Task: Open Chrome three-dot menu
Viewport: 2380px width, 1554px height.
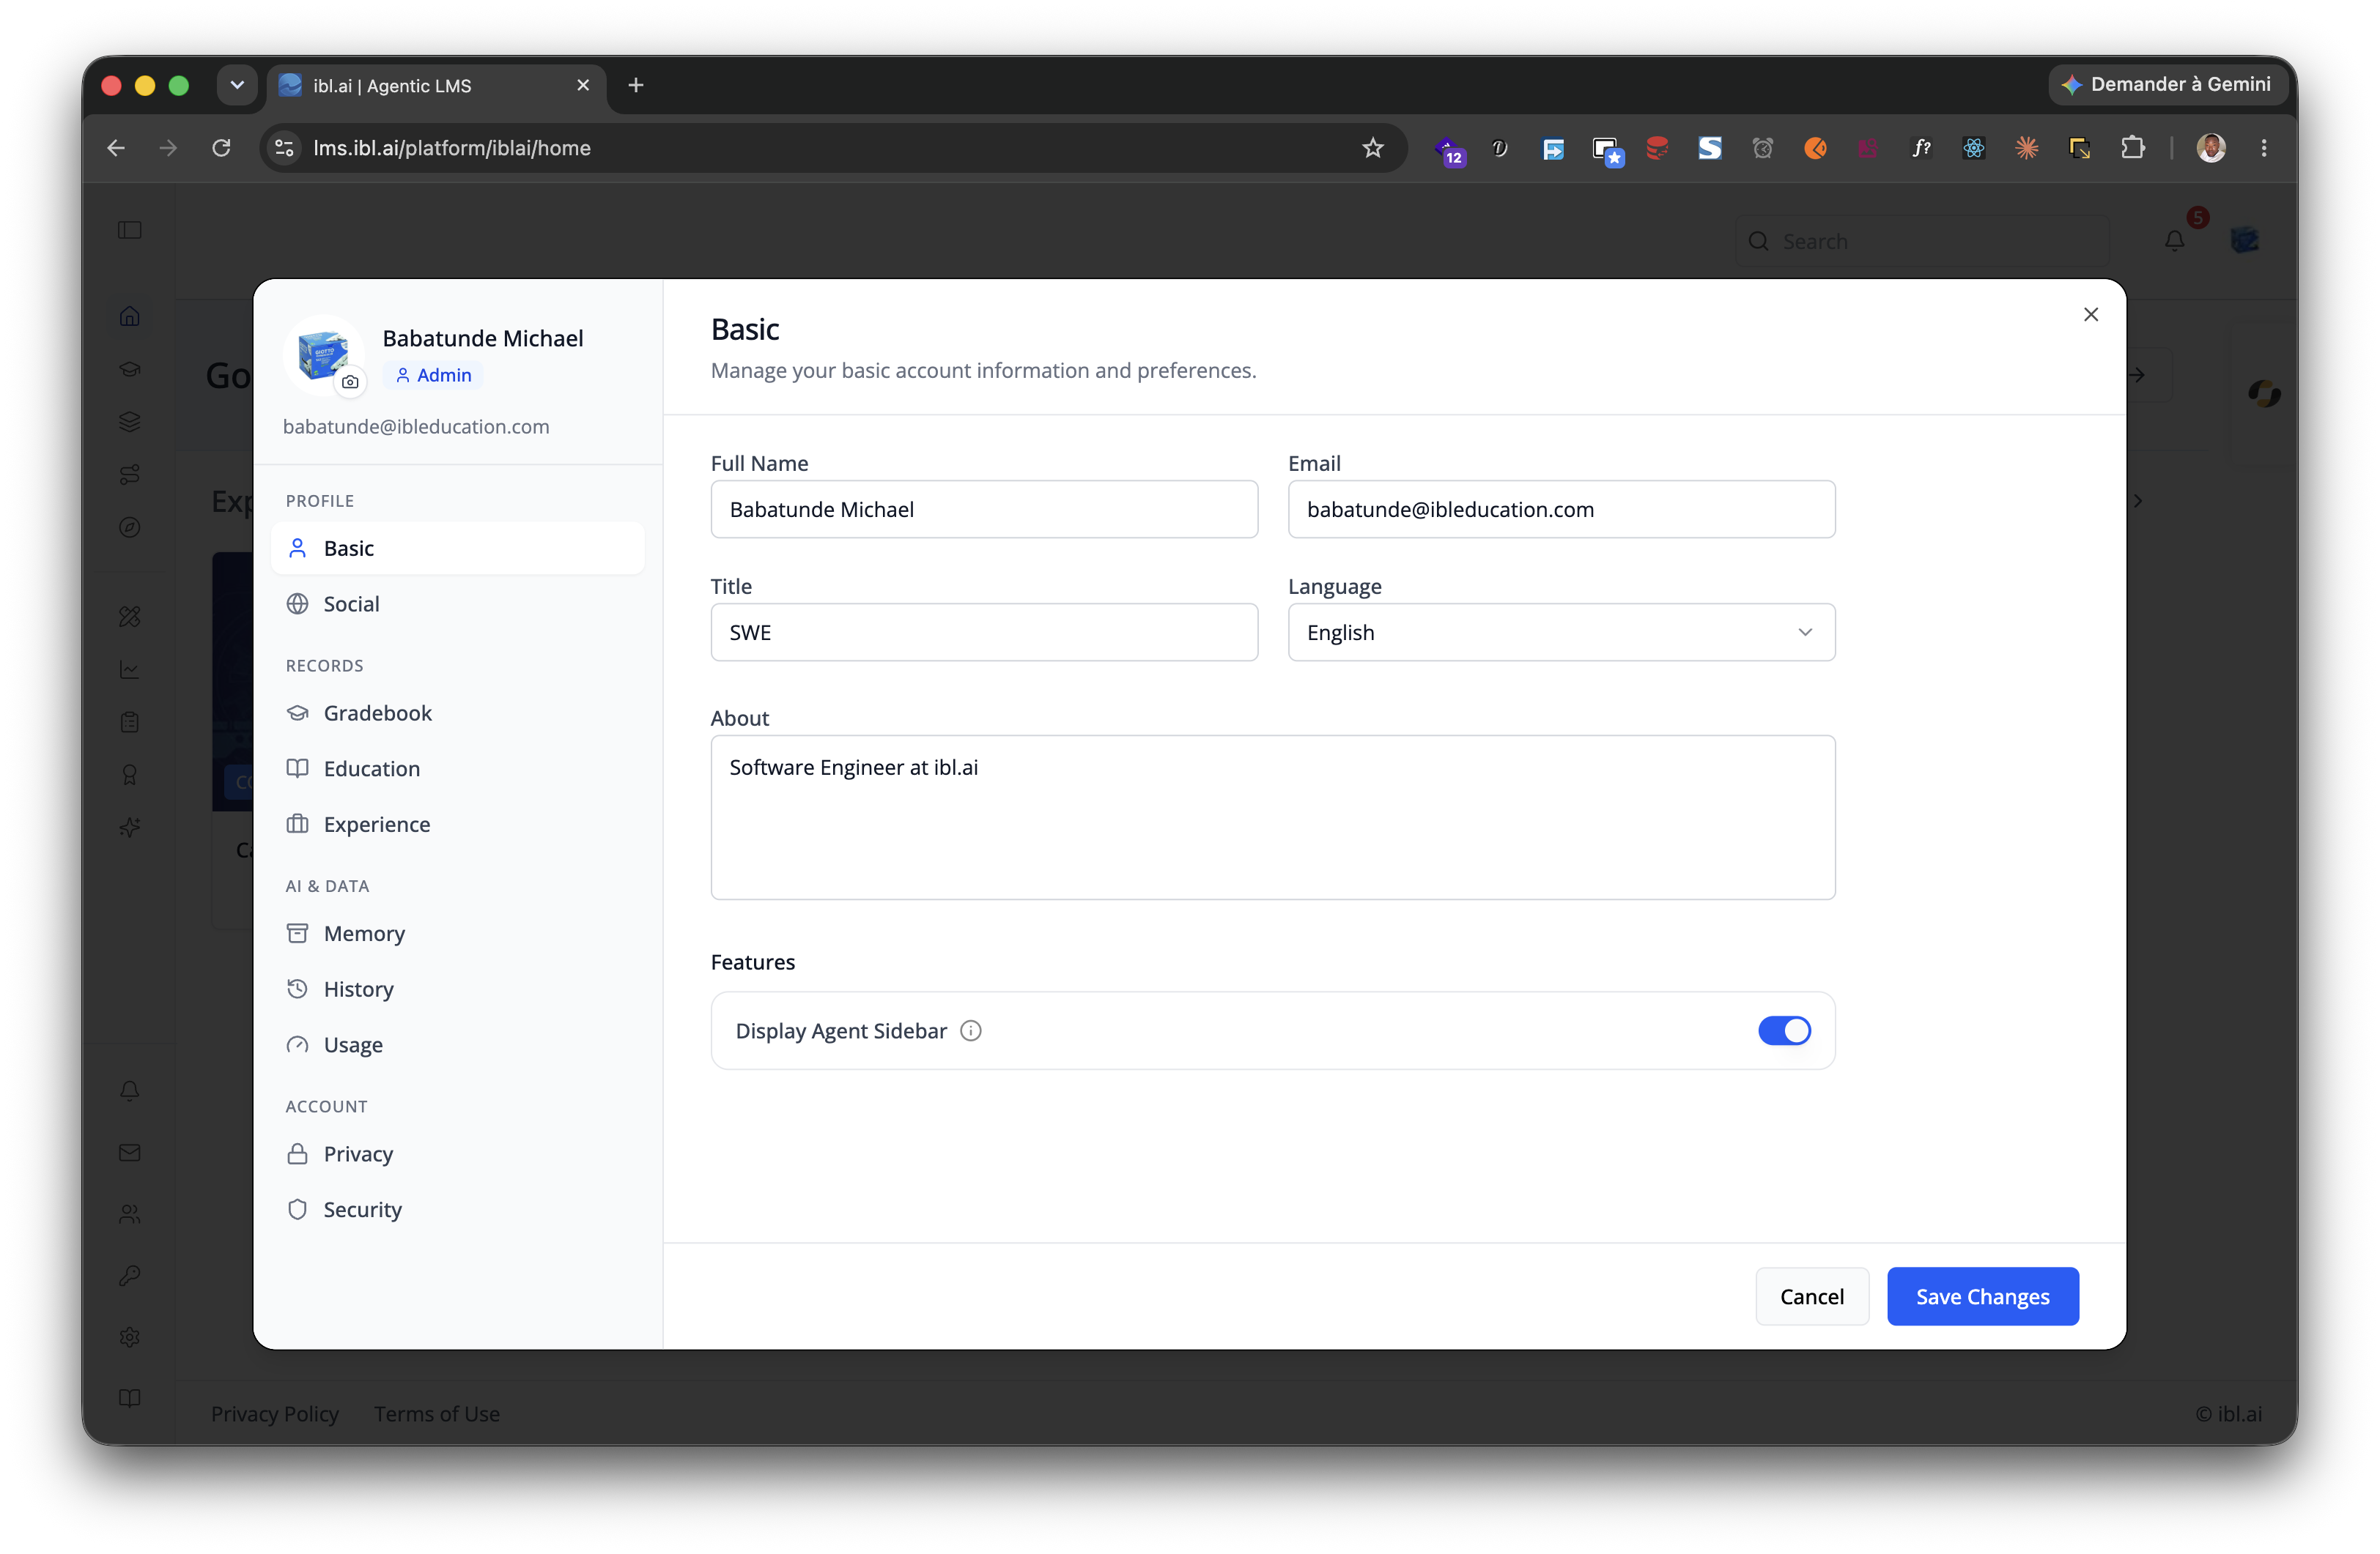Action: pos(2264,148)
